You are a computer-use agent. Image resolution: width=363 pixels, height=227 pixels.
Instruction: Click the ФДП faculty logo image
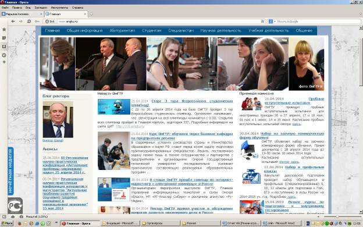(x=251, y=176)
